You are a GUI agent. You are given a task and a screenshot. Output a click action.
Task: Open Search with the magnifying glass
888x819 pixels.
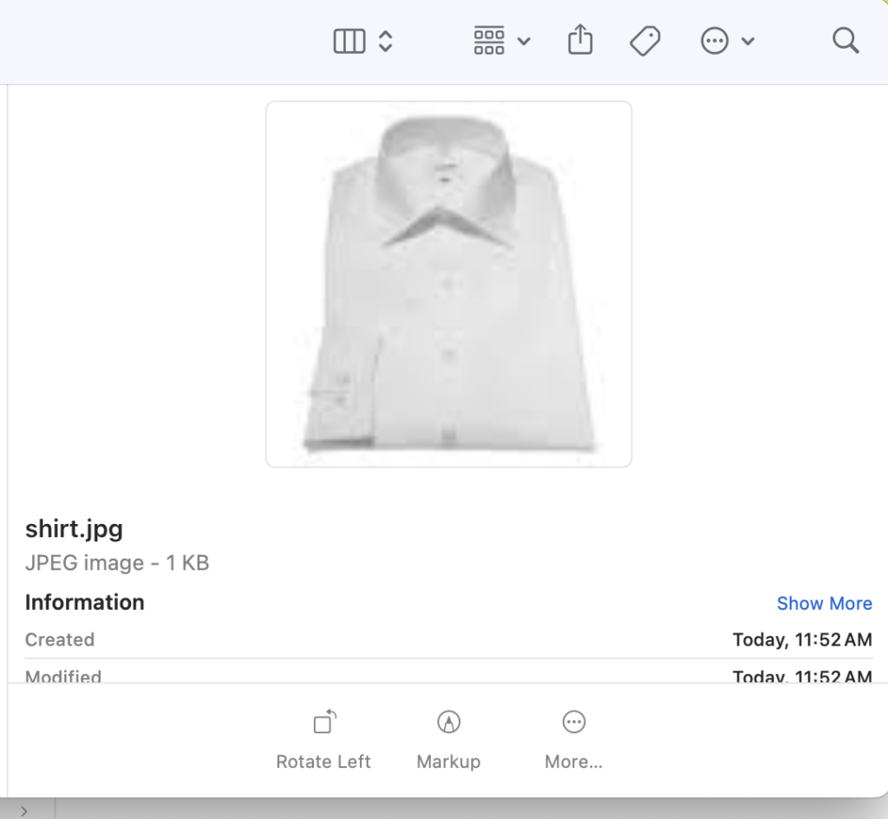846,41
